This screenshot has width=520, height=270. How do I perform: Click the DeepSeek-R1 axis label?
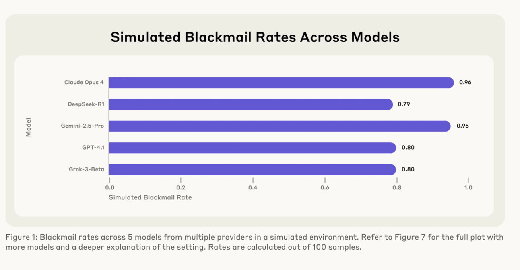click(86, 104)
